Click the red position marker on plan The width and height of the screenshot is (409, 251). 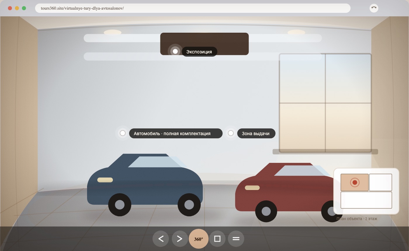(355, 182)
